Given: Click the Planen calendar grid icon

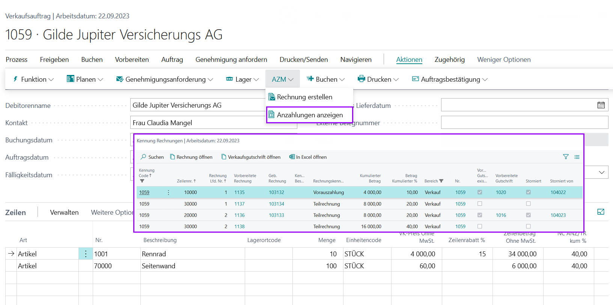Looking at the screenshot, I should click(70, 79).
